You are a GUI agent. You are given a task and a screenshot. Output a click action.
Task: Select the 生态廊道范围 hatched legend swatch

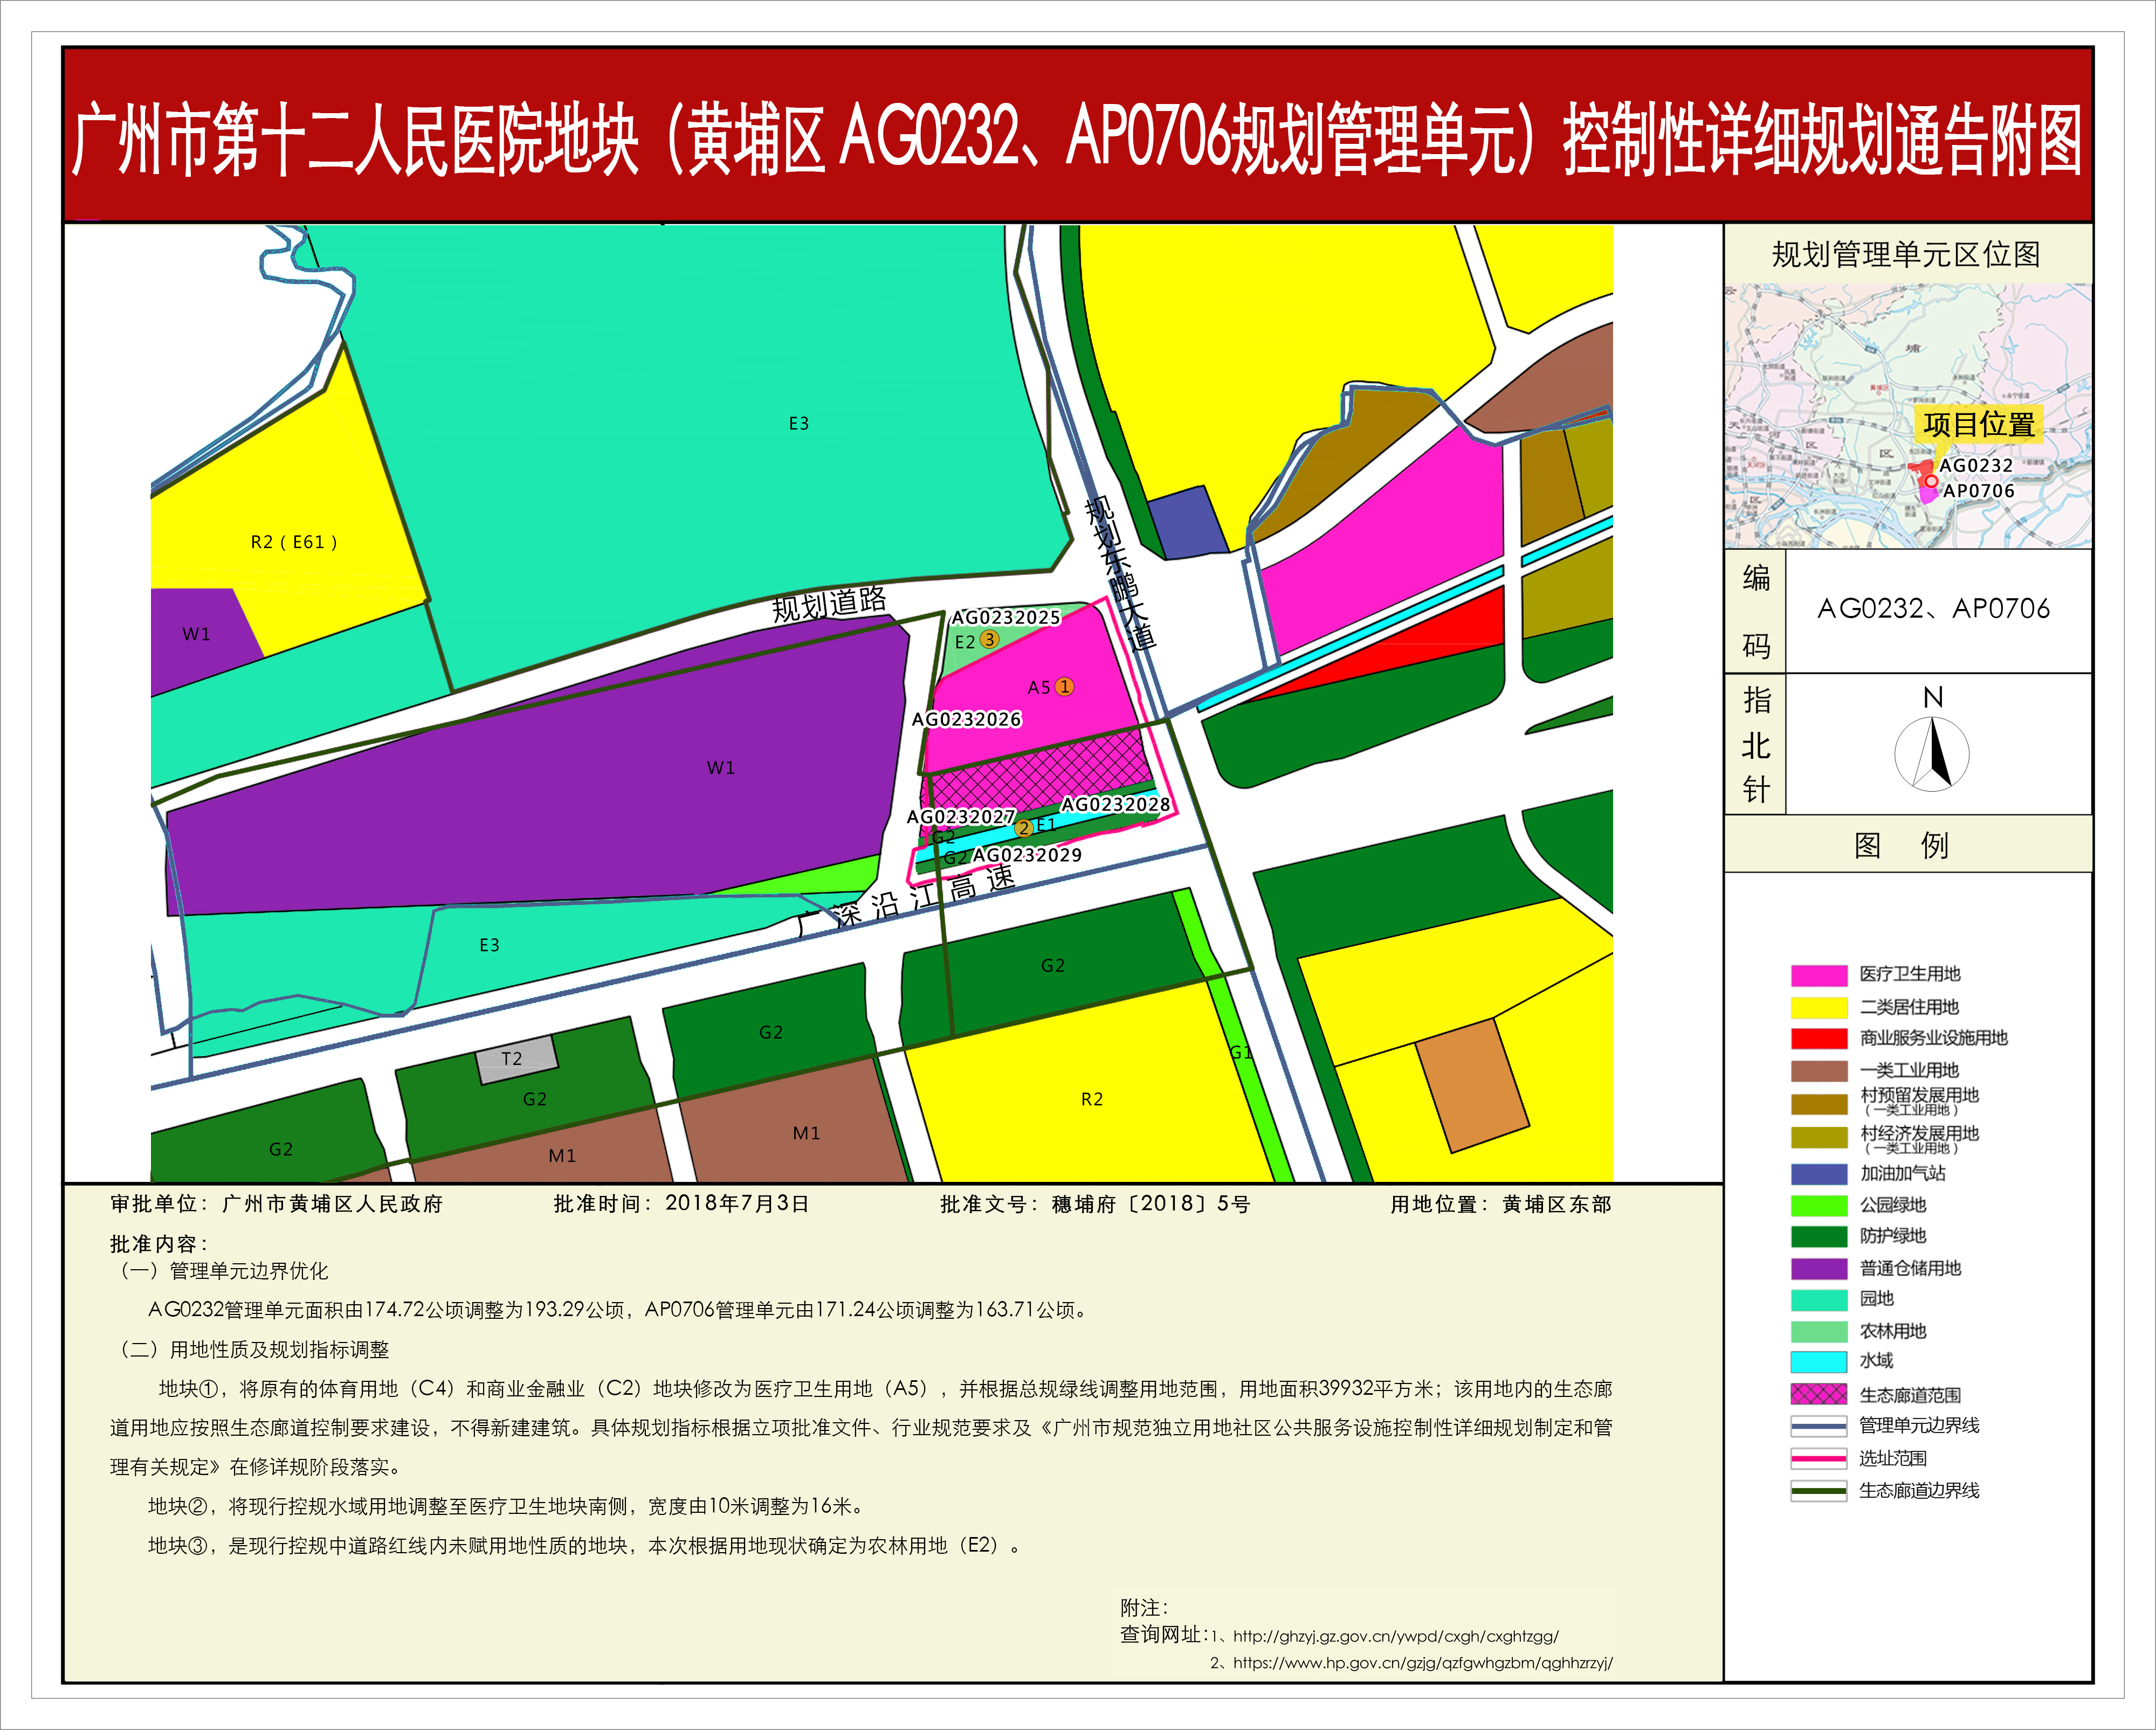click(1819, 1394)
